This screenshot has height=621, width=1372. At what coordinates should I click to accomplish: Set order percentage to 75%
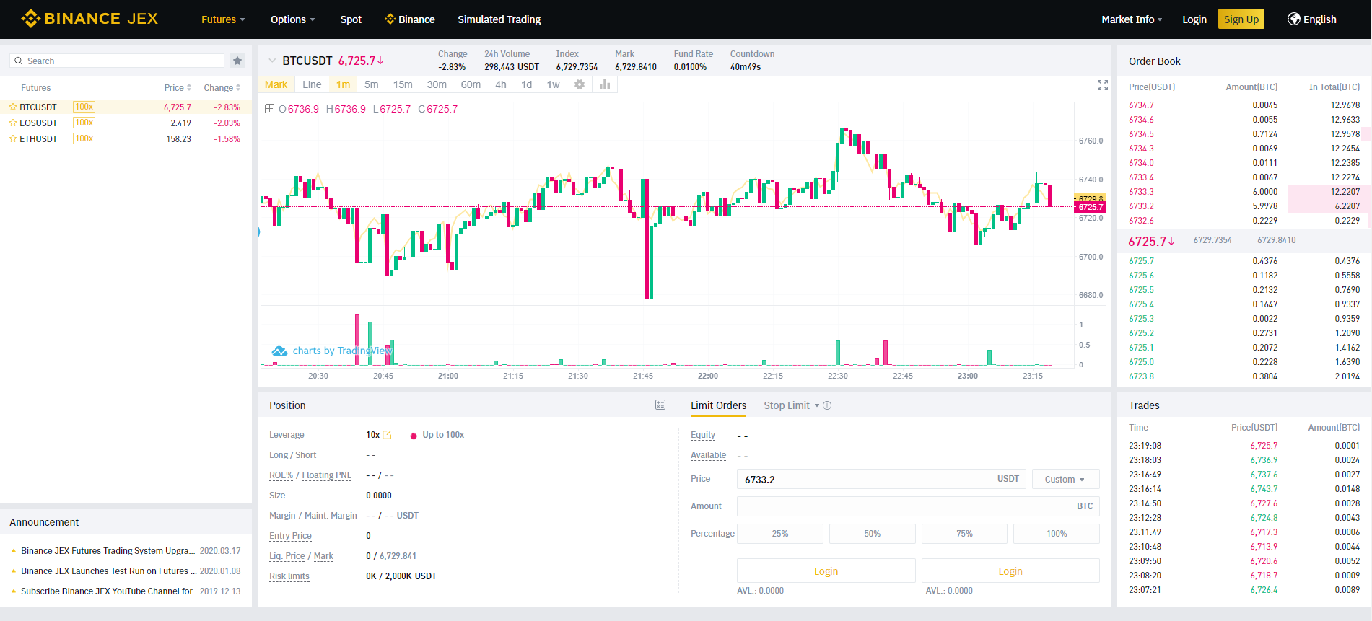pyautogui.click(x=964, y=534)
